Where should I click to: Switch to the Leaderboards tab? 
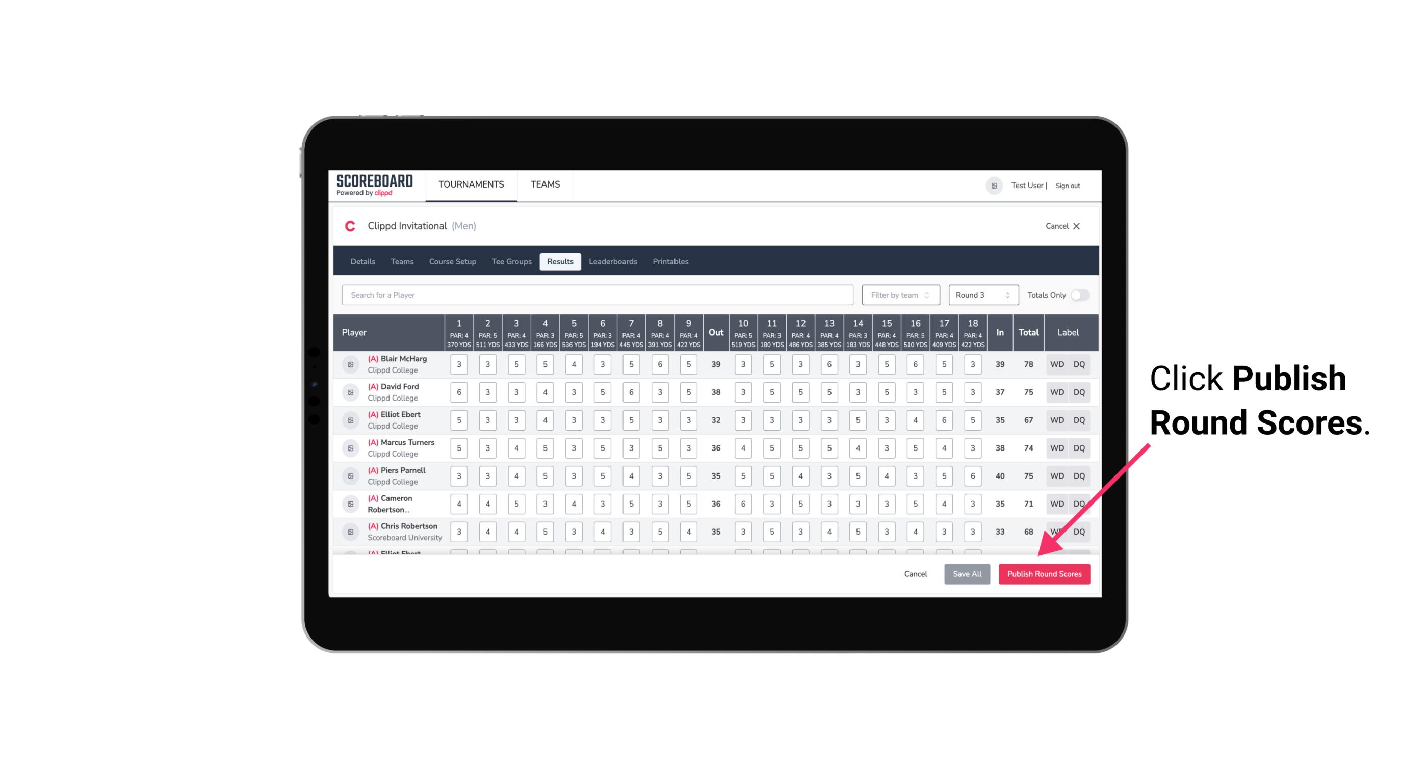(613, 261)
